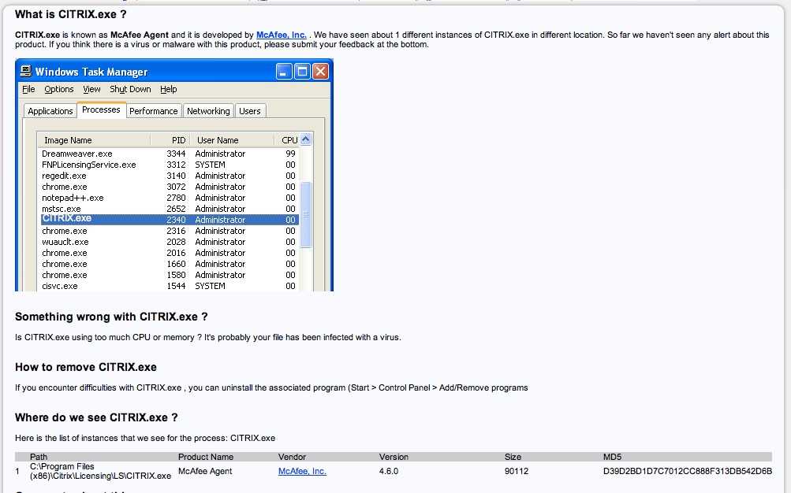Close the Windows Task Manager window
791x493 pixels.
click(x=320, y=72)
